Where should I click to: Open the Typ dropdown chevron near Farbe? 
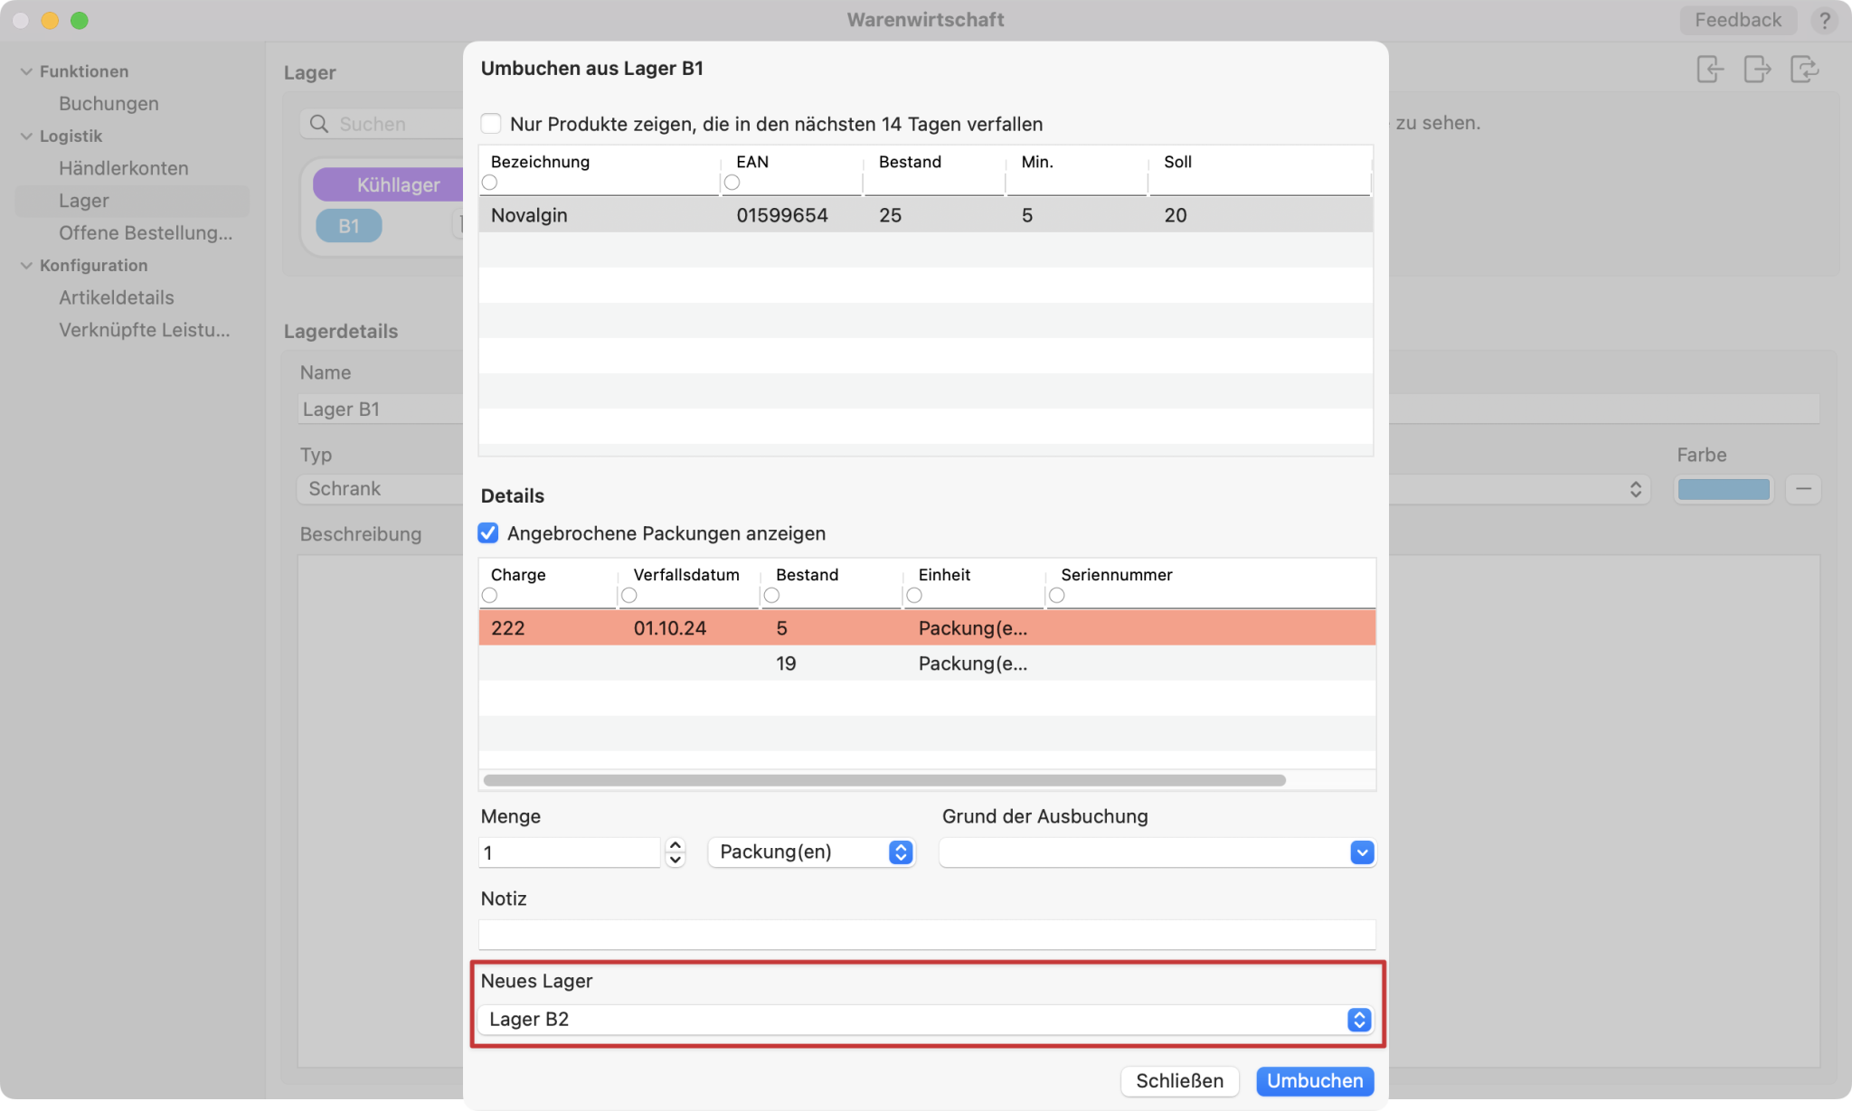click(1635, 489)
